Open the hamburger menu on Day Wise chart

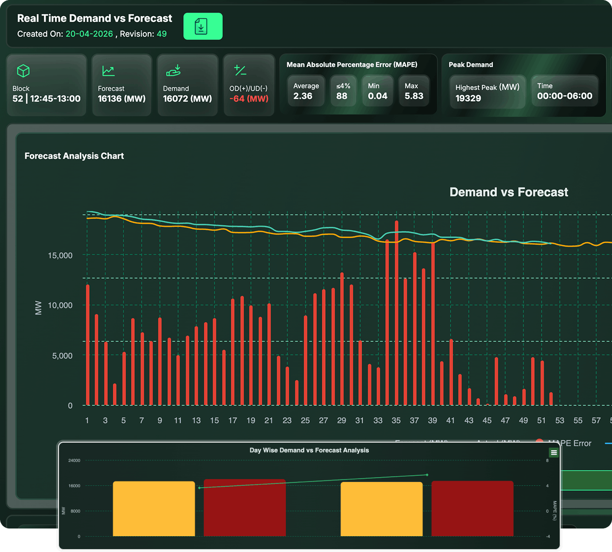pos(554,452)
